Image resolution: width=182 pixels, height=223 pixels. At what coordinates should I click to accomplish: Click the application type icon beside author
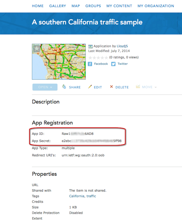point(90,46)
